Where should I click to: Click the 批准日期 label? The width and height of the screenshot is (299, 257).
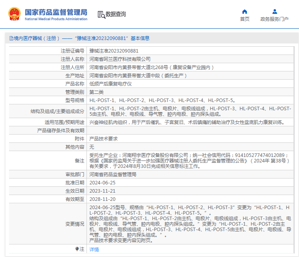(x=75, y=182)
